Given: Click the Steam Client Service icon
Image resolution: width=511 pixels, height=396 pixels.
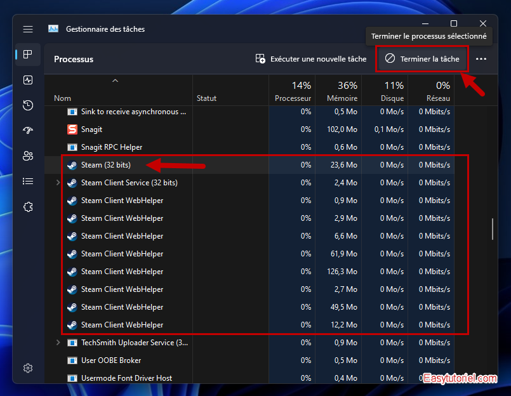Looking at the screenshot, I should (x=72, y=183).
